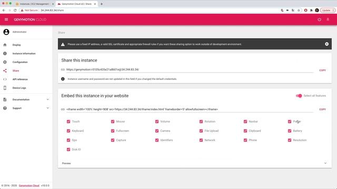The width and height of the screenshot is (337, 189).
Task: Click the browser profile avatar
Action: tap(317, 10)
